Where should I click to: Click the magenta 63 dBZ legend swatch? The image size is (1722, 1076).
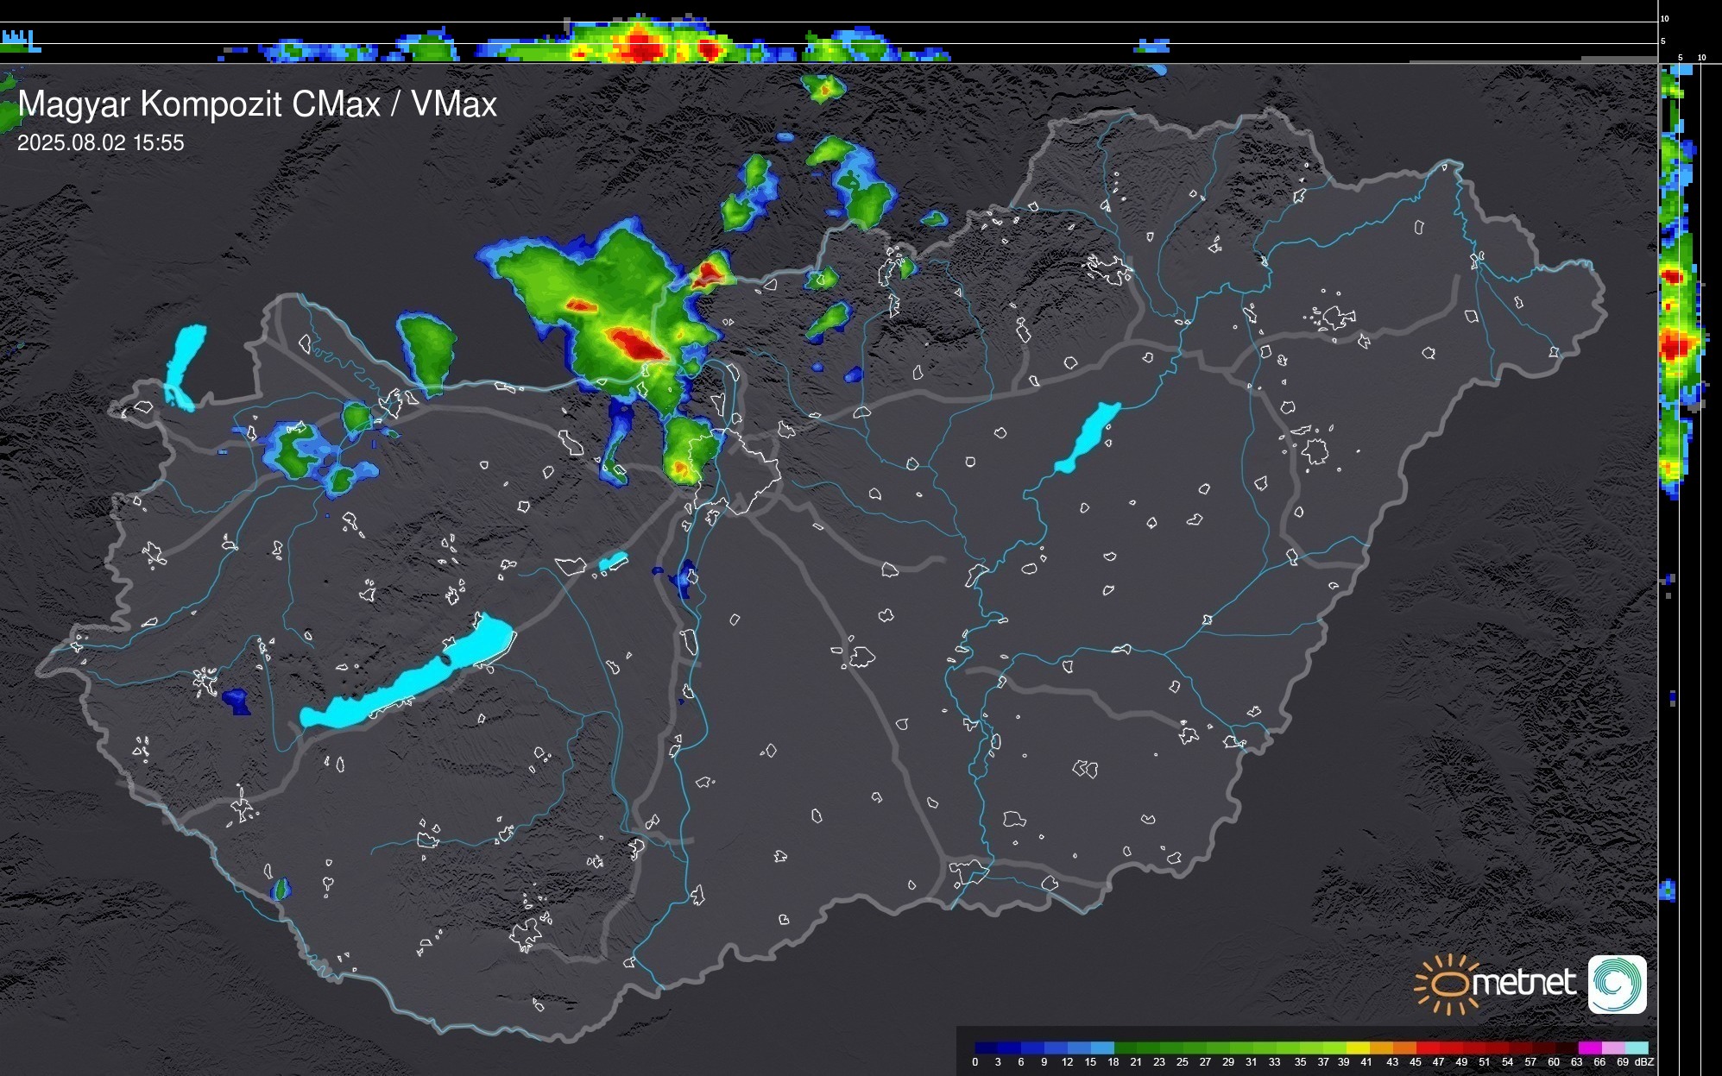(x=1589, y=1048)
